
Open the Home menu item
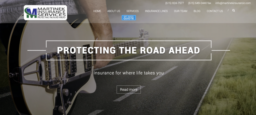97,11
